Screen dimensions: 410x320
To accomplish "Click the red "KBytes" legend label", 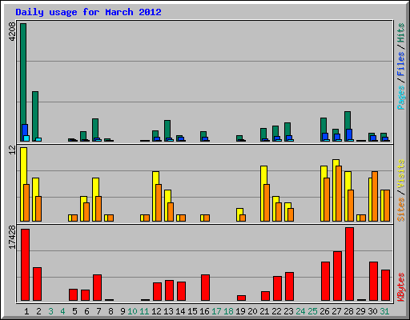I will pos(401,287).
